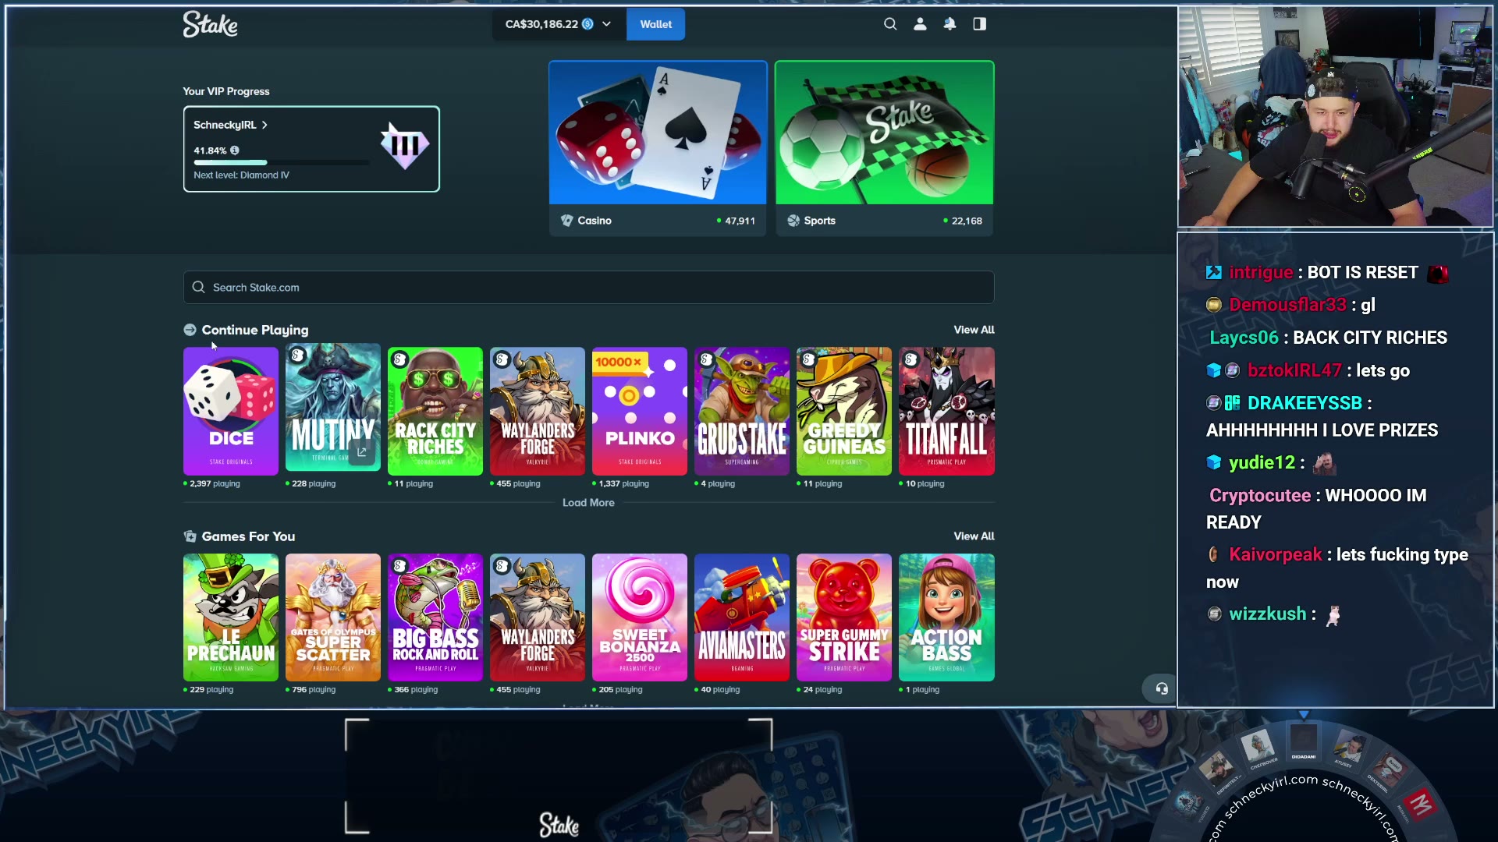Open the Mutiny game thumbnail
Viewport: 1498px width, 842px height.
pos(333,408)
